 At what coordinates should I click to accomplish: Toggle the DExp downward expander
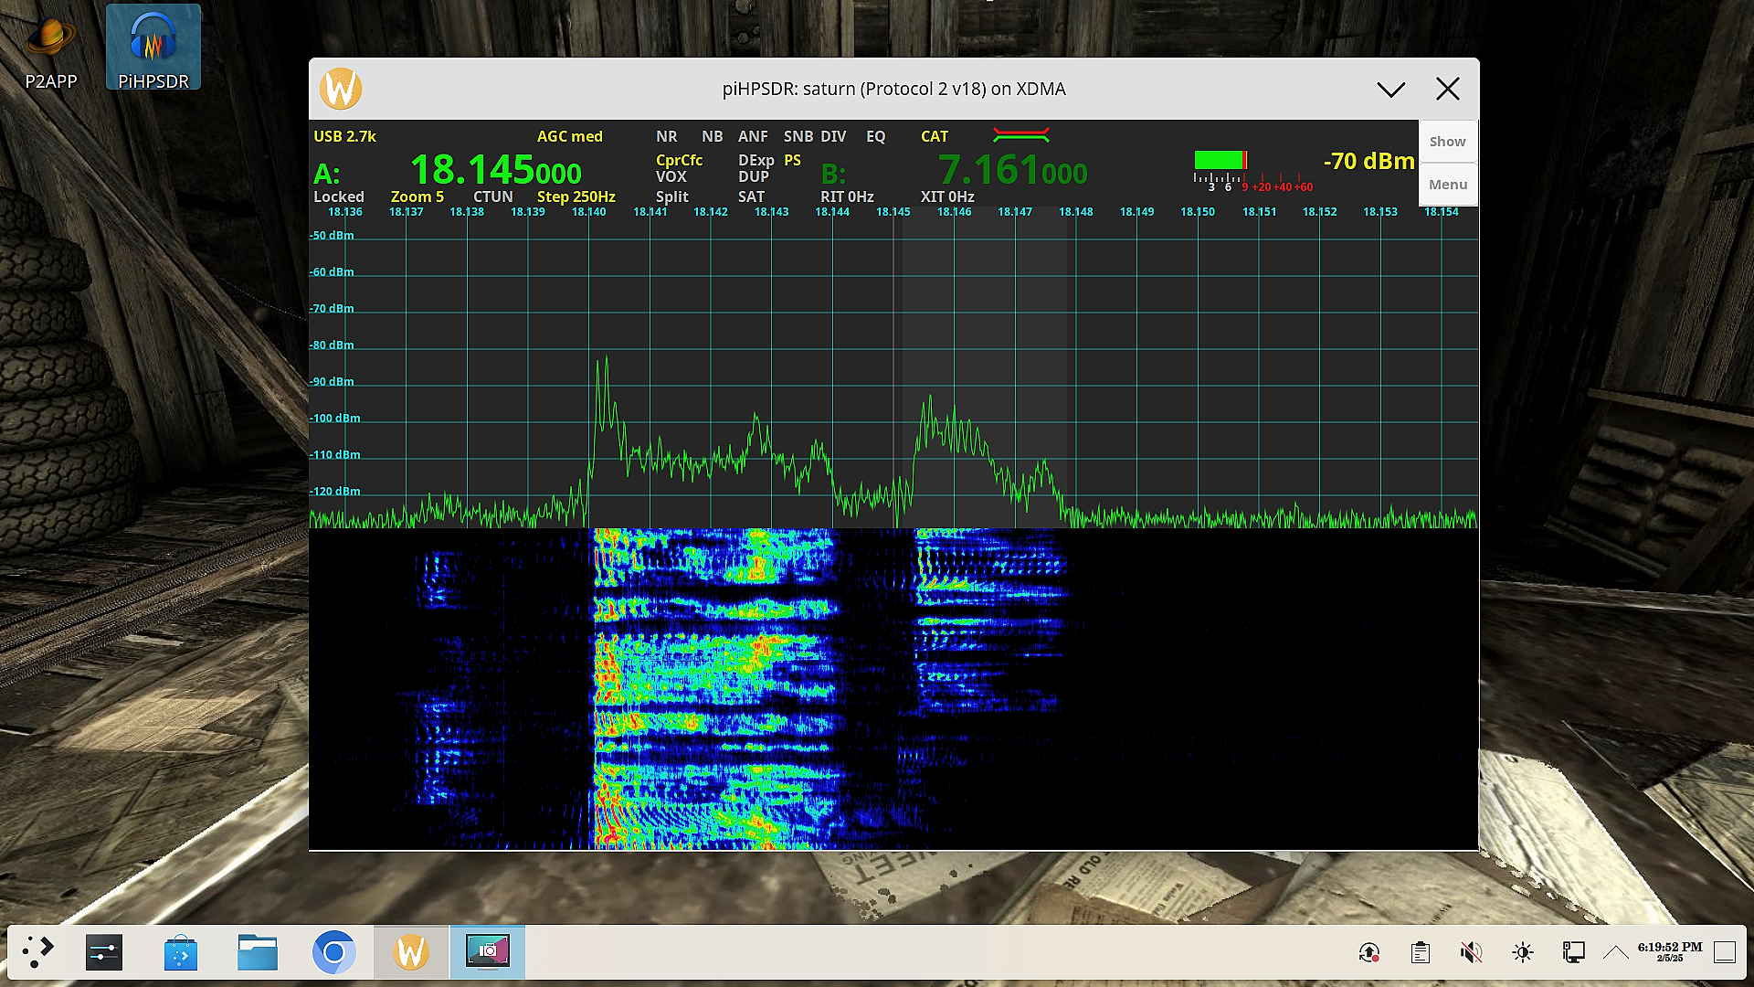pyautogui.click(x=756, y=160)
